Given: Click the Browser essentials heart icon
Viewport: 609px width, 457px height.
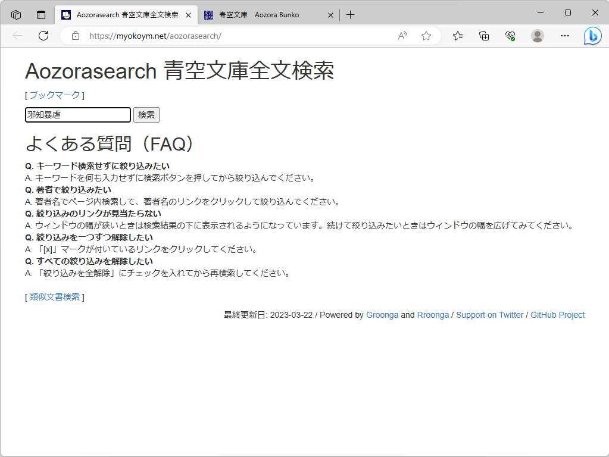Looking at the screenshot, I should coord(510,36).
